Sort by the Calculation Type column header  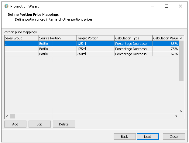[133, 38]
